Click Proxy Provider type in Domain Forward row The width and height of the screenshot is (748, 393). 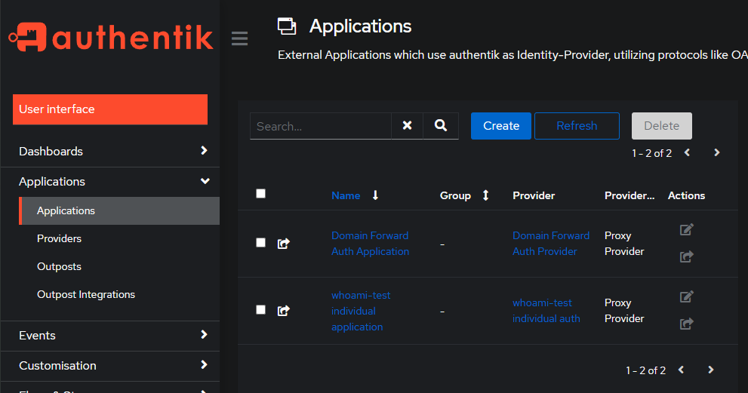624,244
